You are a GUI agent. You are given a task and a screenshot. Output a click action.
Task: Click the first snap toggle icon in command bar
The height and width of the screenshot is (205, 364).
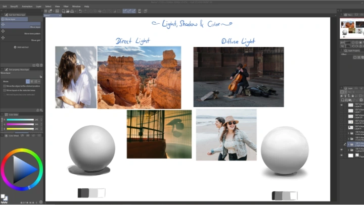tap(125, 11)
